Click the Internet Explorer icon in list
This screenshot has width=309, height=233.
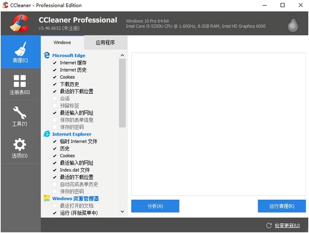pyautogui.click(x=47, y=134)
